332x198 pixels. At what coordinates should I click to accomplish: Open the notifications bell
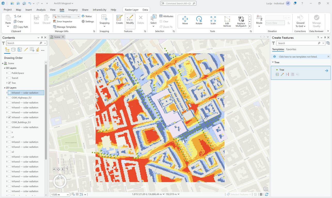[x=295, y=3]
